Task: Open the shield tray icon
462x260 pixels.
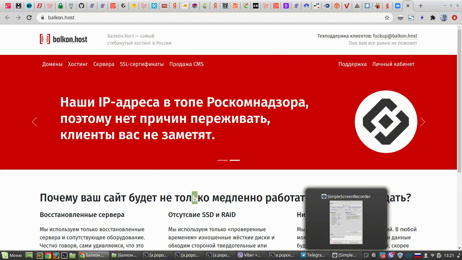Action: [400, 255]
